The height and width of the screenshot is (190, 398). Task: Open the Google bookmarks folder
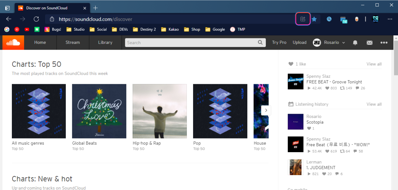click(215, 29)
